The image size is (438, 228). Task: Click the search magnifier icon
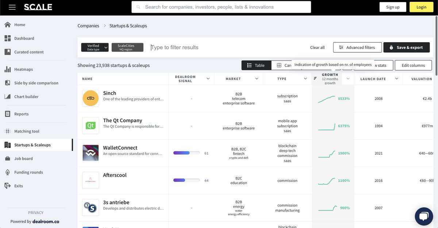click(x=138, y=7)
